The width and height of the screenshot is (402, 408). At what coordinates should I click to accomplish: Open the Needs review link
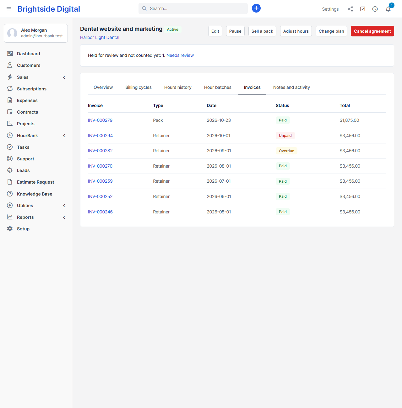point(180,55)
